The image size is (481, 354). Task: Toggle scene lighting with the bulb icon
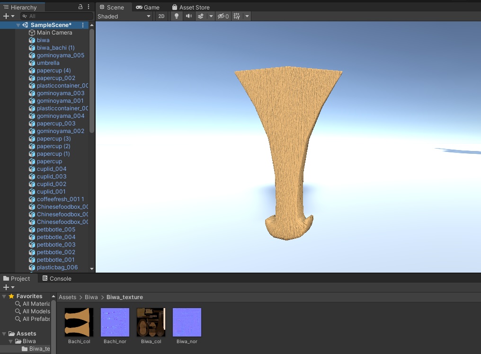click(176, 16)
